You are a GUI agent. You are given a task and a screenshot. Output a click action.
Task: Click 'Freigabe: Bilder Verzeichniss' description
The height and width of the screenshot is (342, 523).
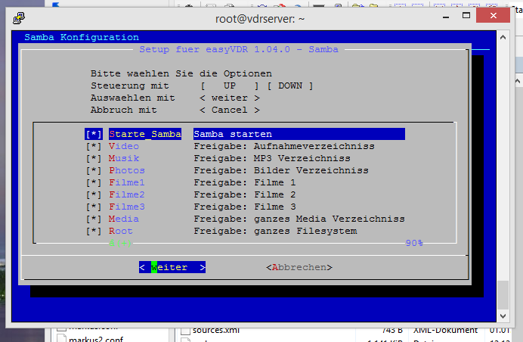[281, 171]
